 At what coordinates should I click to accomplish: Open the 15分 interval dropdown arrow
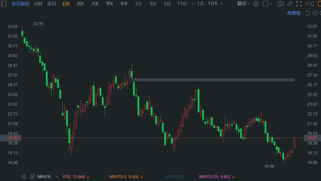pos(192,4)
